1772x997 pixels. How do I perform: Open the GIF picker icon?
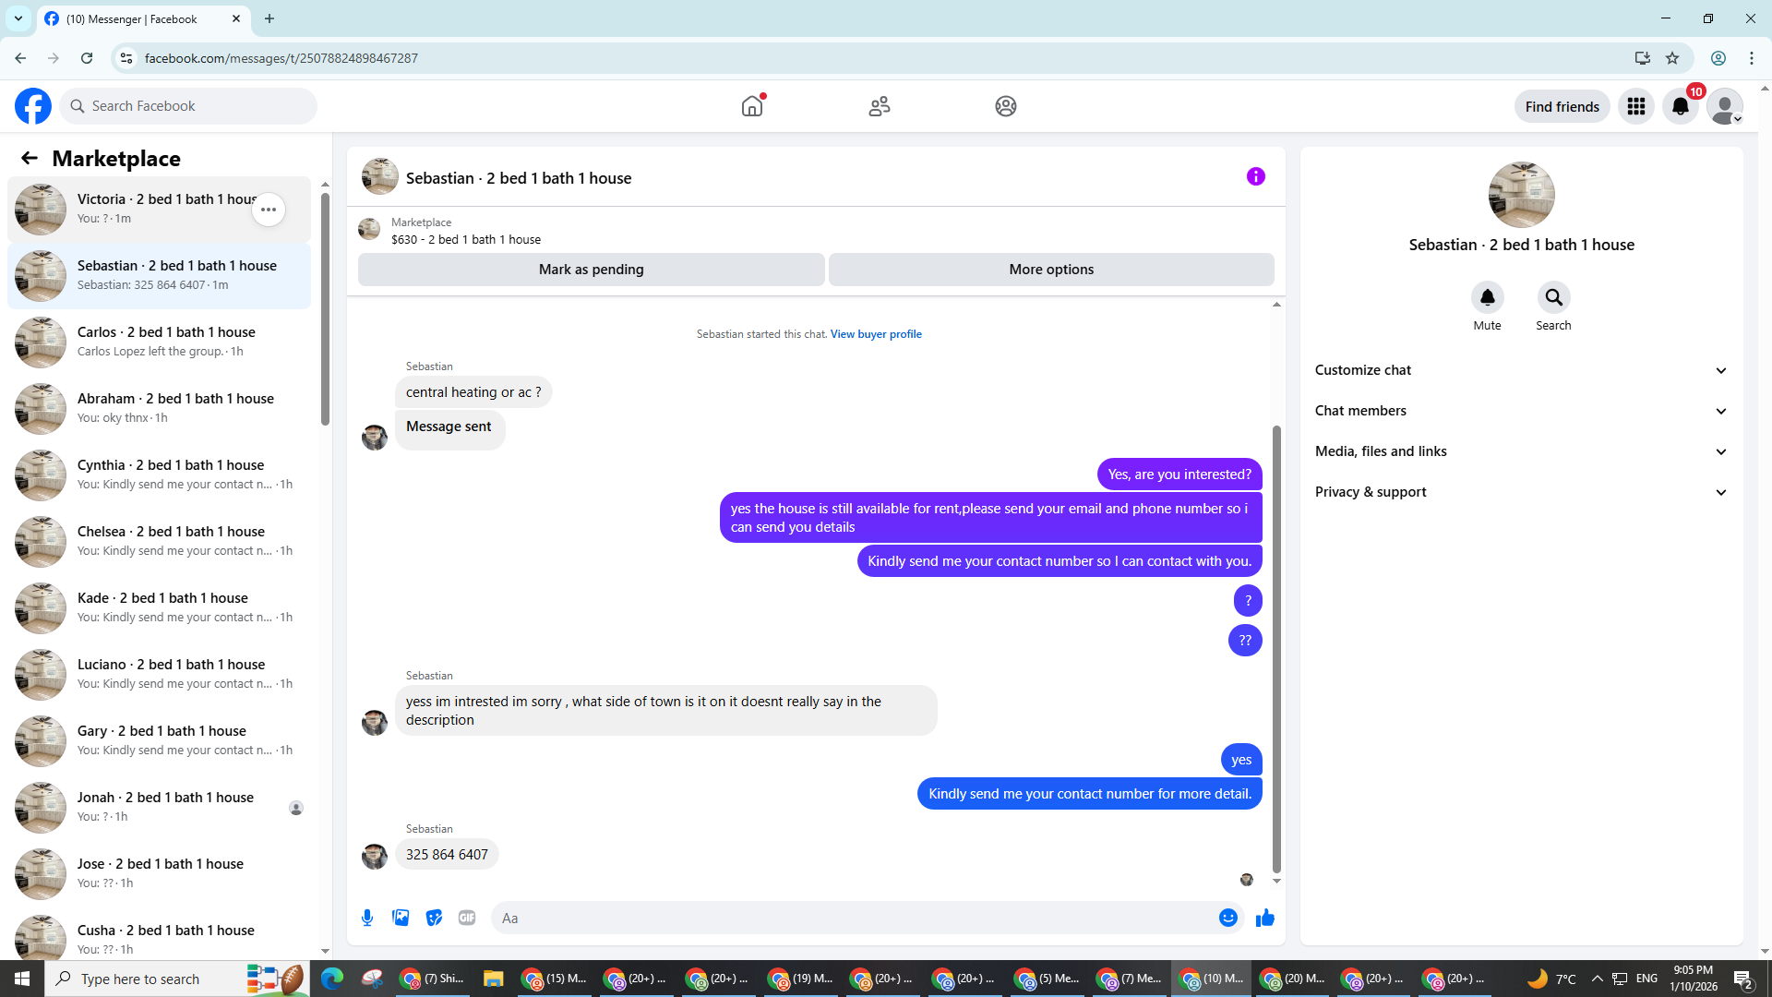tap(467, 918)
